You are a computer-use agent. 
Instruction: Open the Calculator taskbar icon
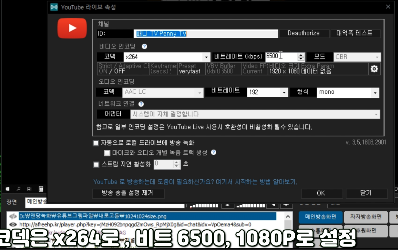tap(41, 189)
